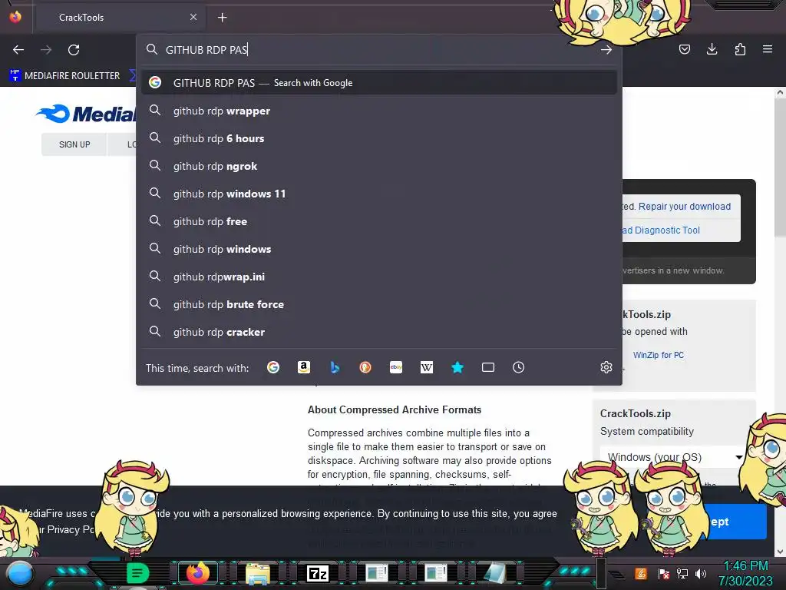Choose suggestion 'github rdp 6 hours'
The width and height of the screenshot is (786, 590).
coord(378,138)
